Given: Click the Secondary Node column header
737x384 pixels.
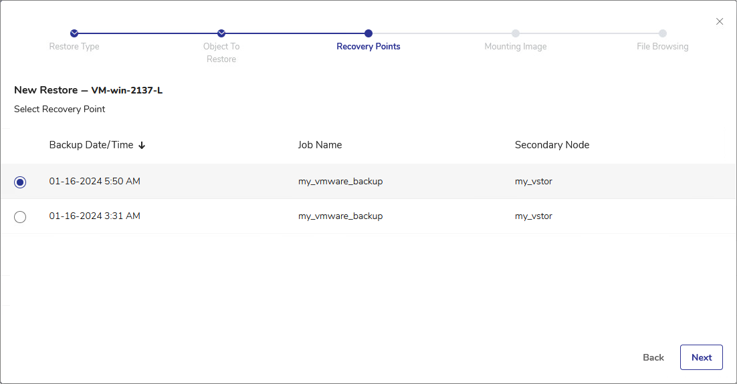Looking at the screenshot, I should 552,145.
